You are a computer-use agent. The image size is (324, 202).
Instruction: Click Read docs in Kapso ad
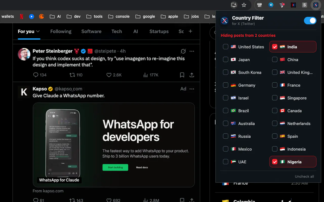click(142, 167)
